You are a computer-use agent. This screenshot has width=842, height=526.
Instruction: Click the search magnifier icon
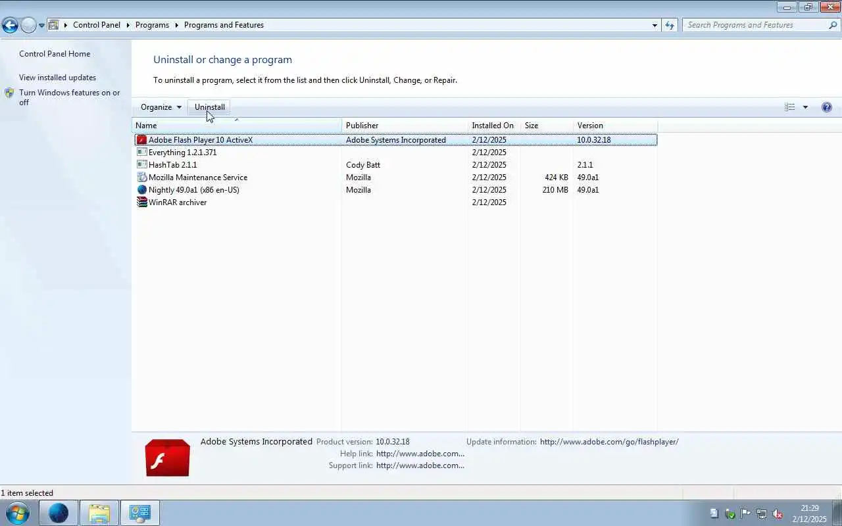point(833,25)
